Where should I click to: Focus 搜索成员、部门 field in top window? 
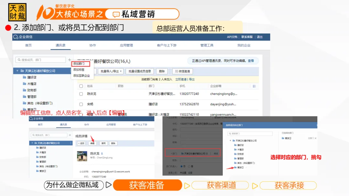(41, 60)
